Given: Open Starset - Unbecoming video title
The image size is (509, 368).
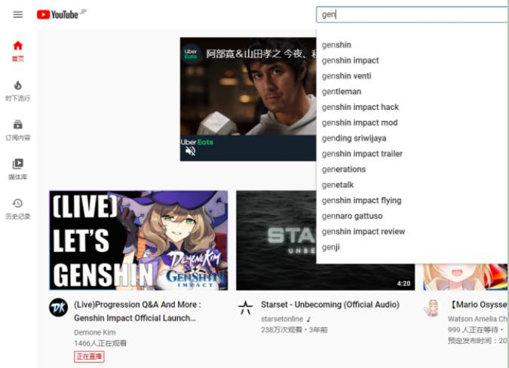Looking at the screenshot, I should tap(330, 305).
